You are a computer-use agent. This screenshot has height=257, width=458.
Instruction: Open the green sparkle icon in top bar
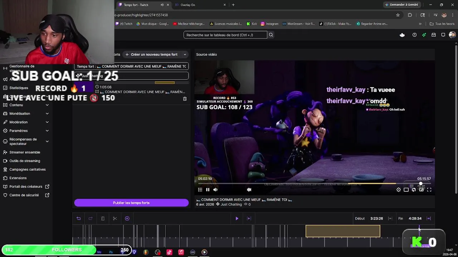(424, 35)
